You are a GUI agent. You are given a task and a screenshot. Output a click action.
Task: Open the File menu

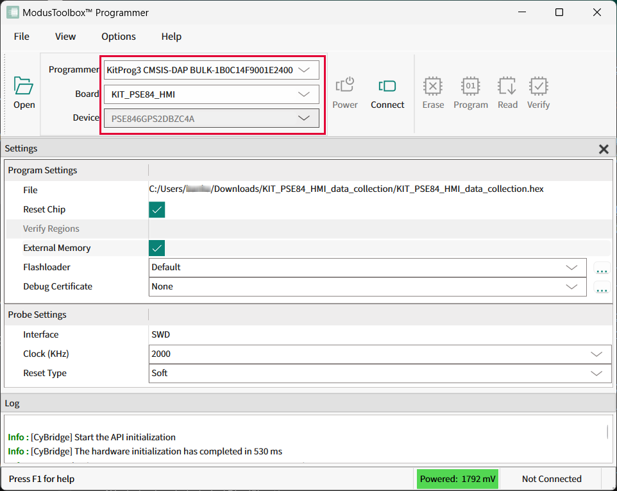click(22, 37)
